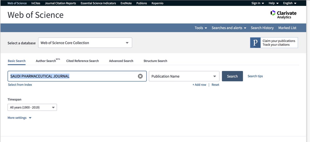
Task: Click the 'Select a database' label
Action: (22, 43)
